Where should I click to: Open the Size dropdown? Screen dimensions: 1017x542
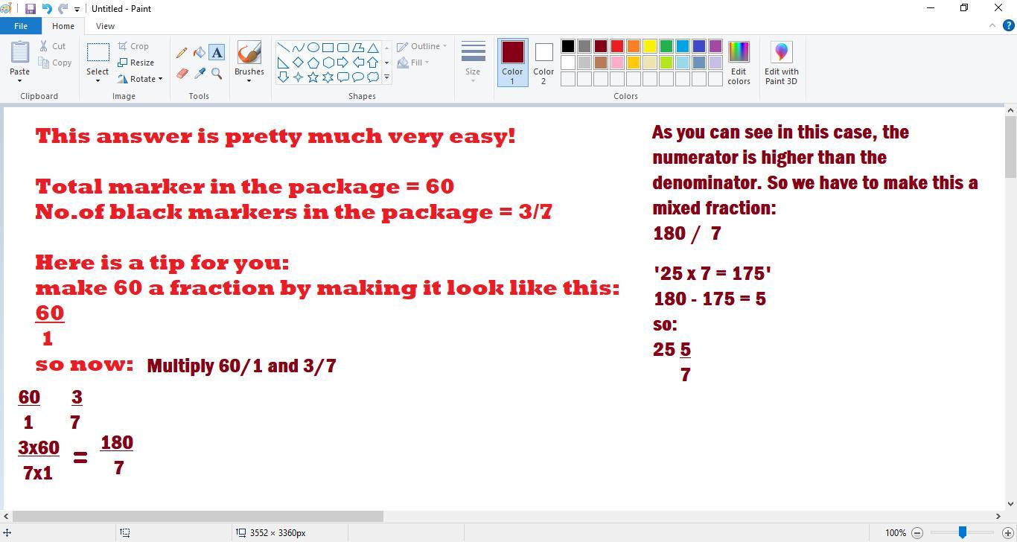[x=473, y=63]
